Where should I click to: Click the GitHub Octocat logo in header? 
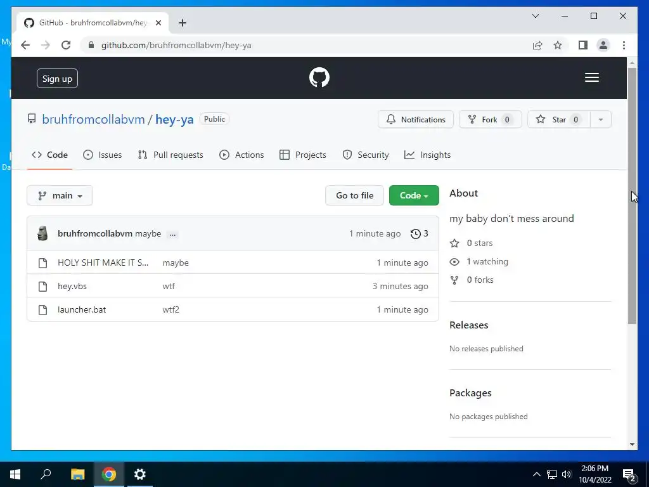(x=319, y=77)
